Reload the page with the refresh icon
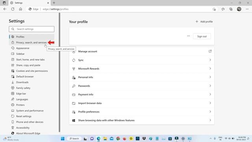The height and width of the screenshot is (142, 252). 13,9
